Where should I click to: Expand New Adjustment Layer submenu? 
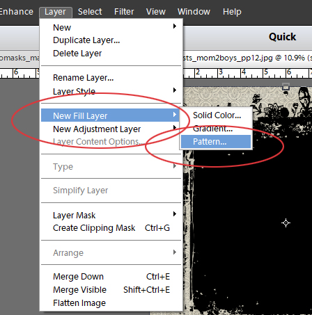(111, 129)
